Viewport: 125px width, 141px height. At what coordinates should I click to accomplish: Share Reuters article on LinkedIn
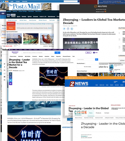coord(72,29)
